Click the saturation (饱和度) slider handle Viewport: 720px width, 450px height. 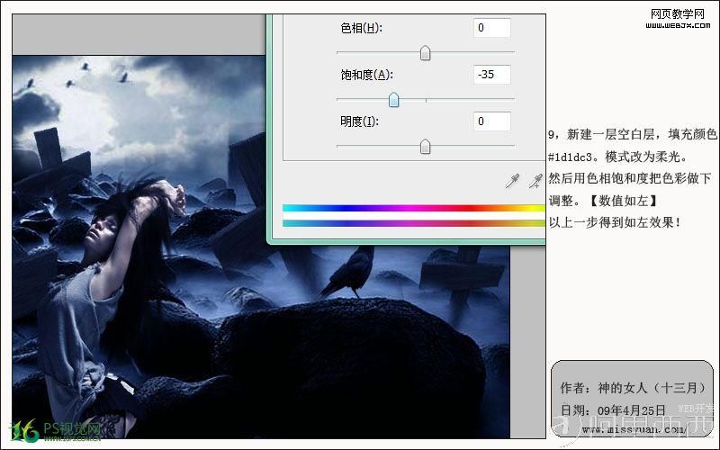393,100
